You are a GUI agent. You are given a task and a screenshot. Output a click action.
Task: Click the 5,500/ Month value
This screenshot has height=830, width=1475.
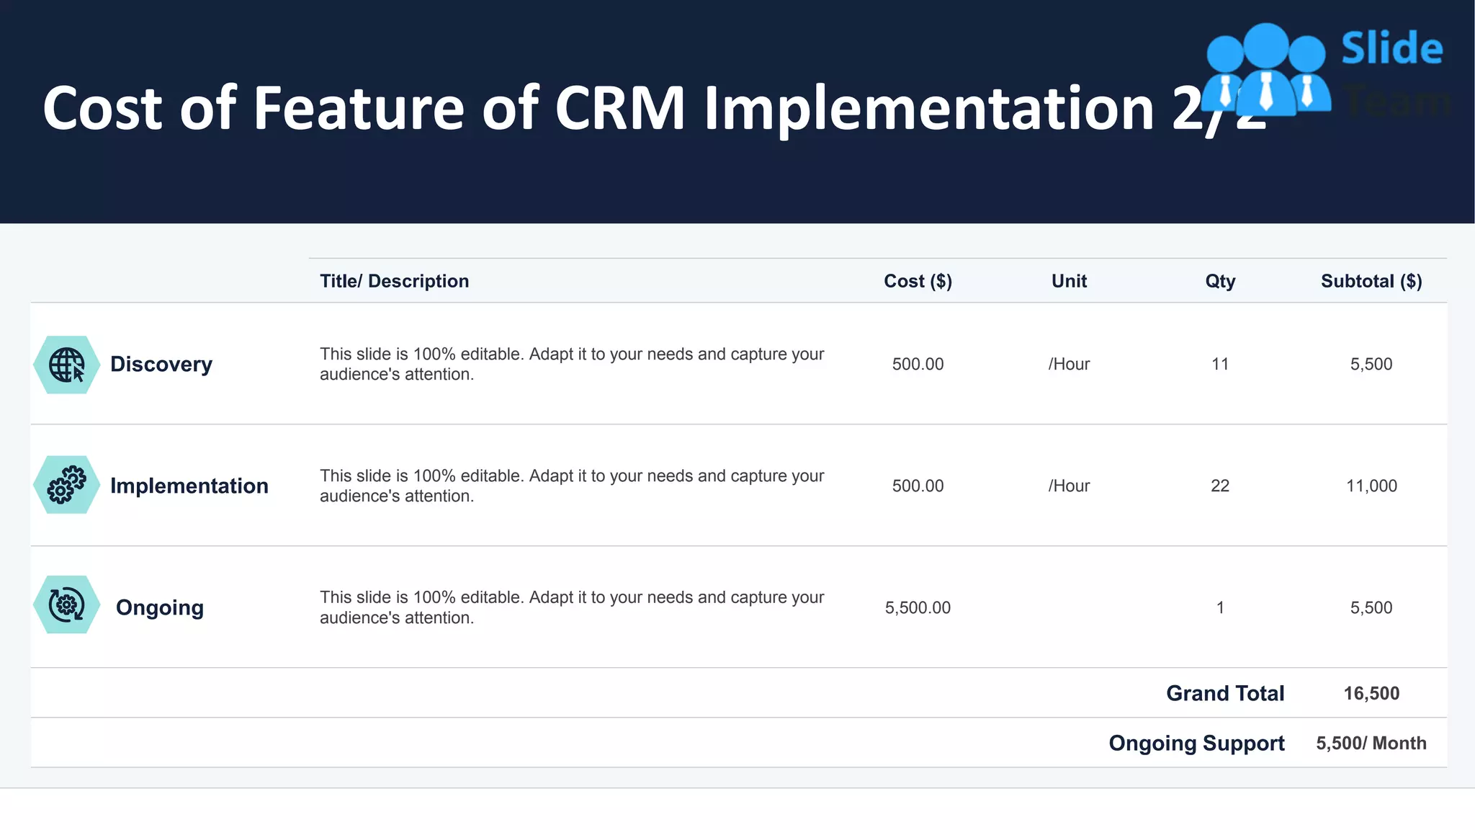tap(1371, 743)
